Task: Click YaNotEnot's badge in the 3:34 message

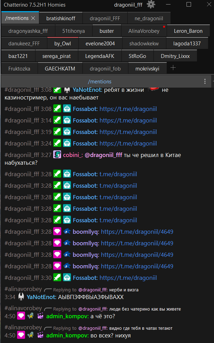Action: 21,297
